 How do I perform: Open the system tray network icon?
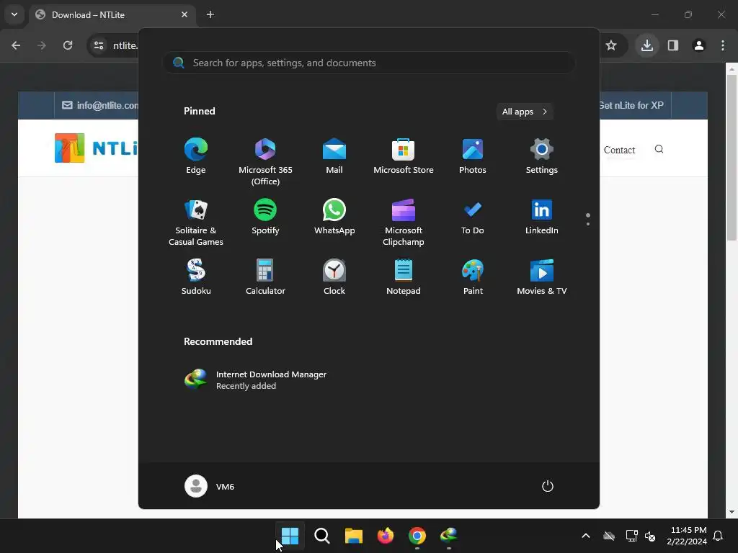[x=631, y=536]
